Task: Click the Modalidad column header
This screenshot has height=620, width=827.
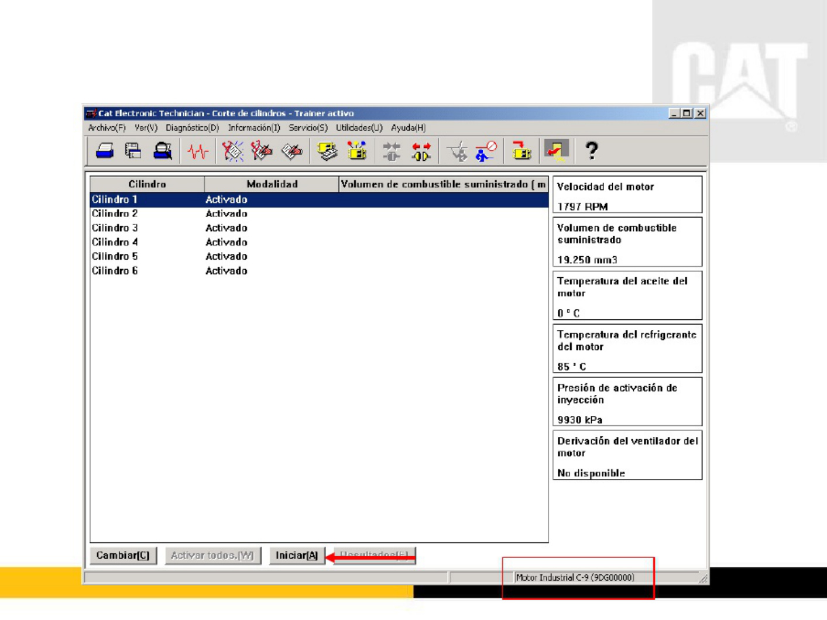Action: [x=272, y=184]
